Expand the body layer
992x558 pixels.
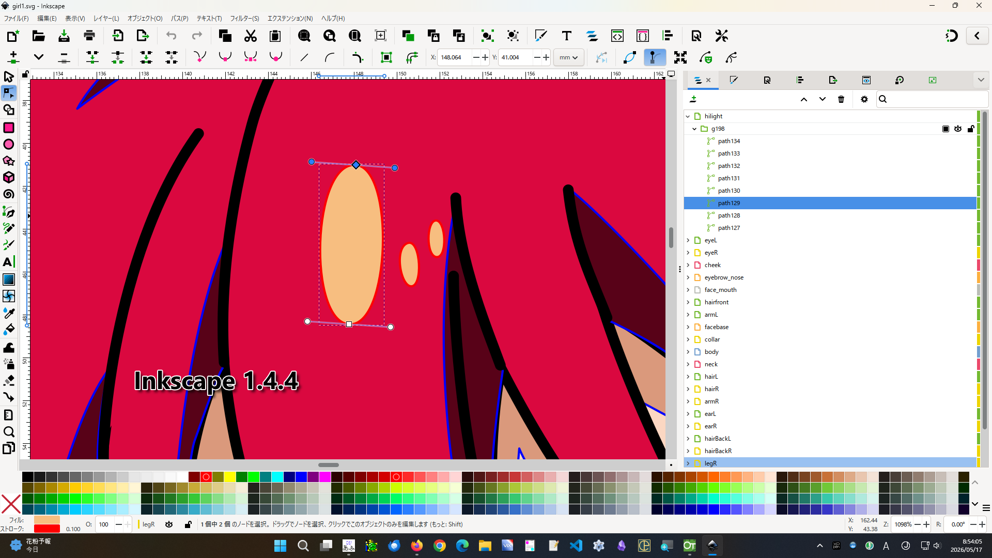click(688, 352)
